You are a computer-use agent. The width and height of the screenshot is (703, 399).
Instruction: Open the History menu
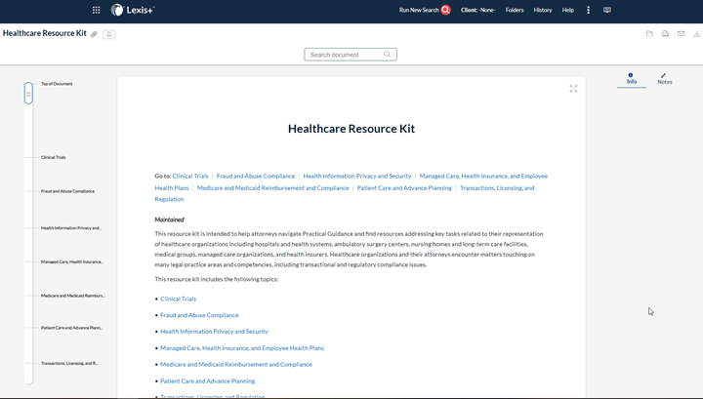tap(543, 10)
